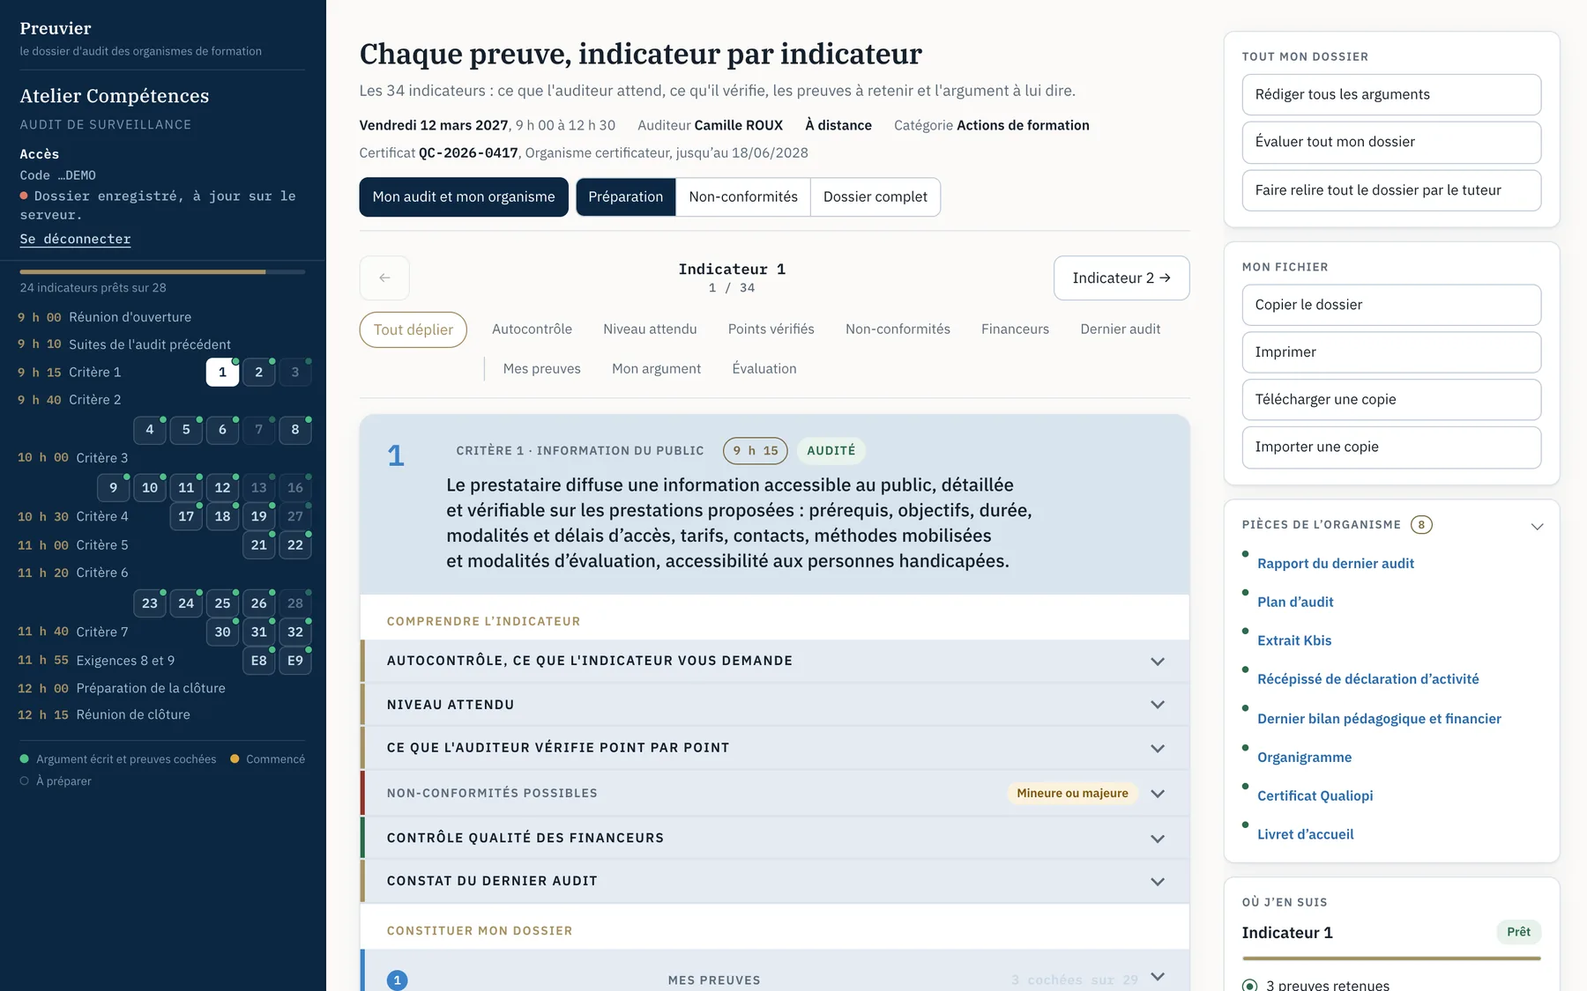
Task: Expand the 'Niveau attendu' section
Action: click(775, 705)
